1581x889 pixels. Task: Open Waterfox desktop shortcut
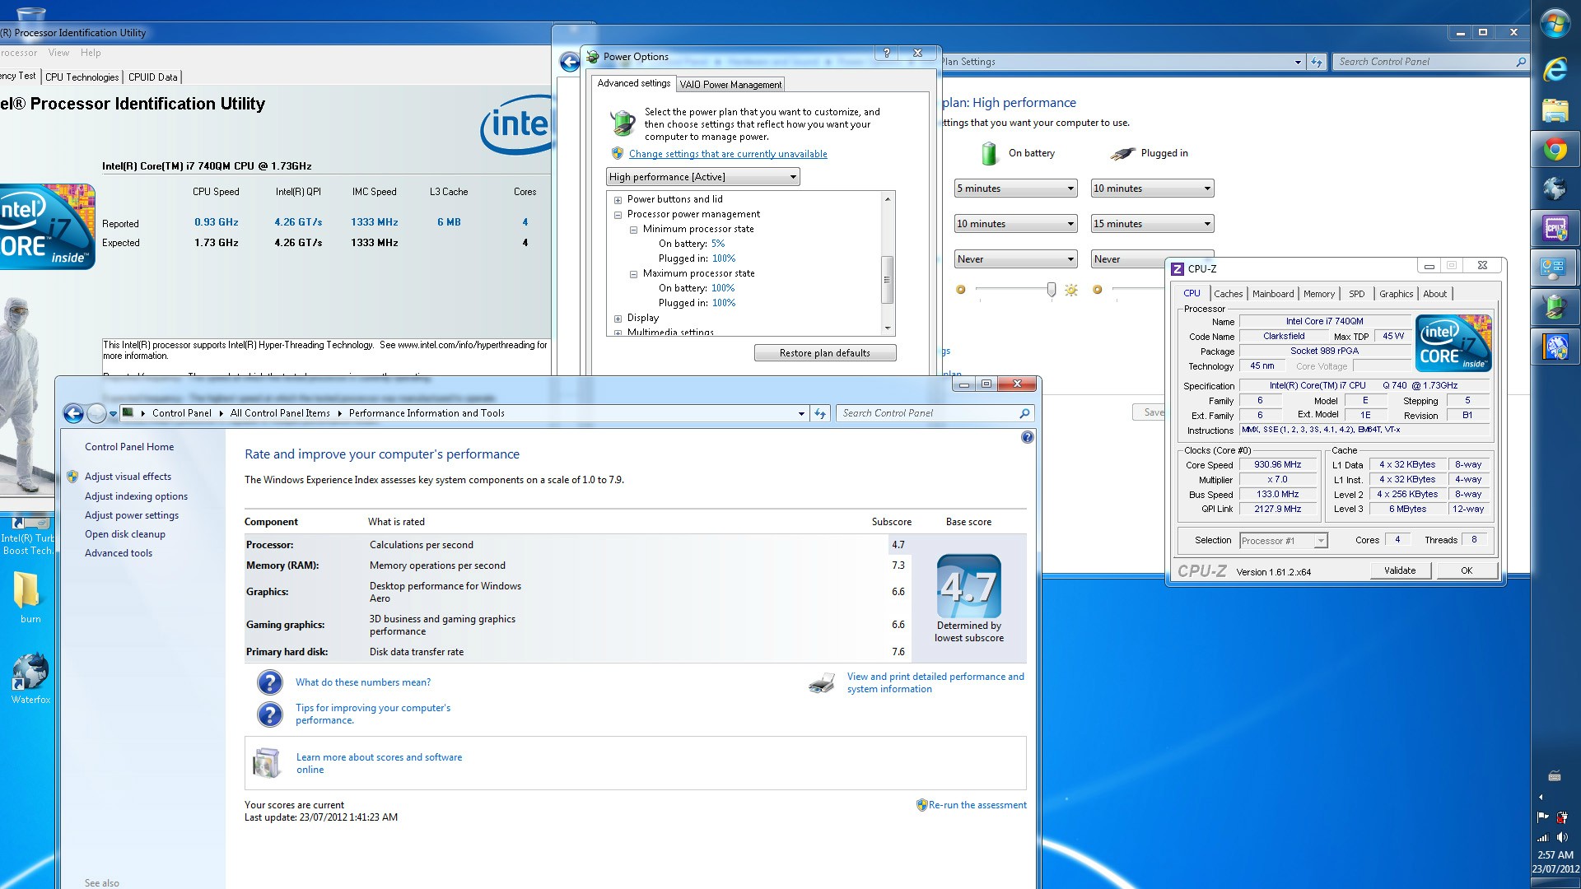[x=30, y=677]
